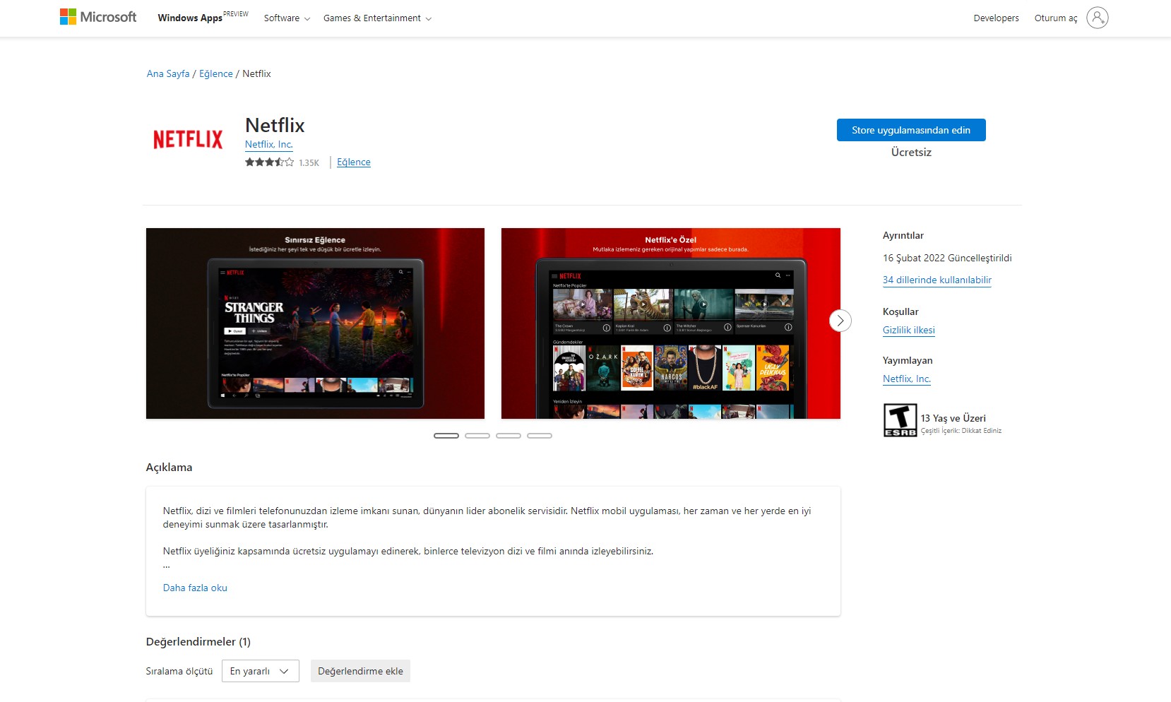The image size is (1171, 702).
Task: Open 34 dillerinde kullanılabilir link
Action: (937, 280)
